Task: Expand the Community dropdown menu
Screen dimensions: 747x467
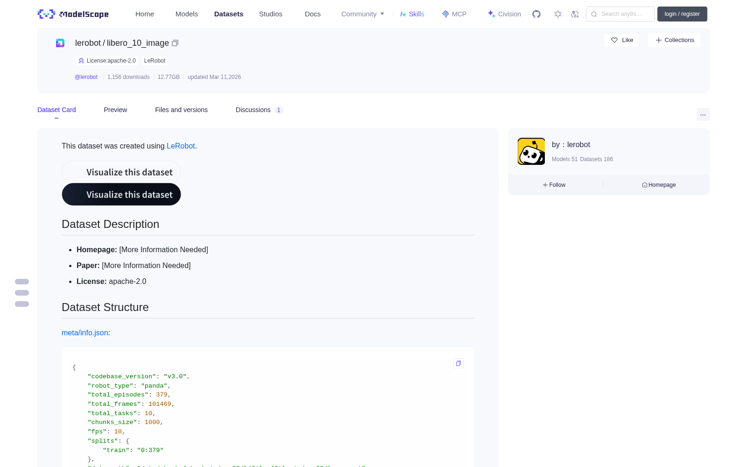Action: coord(363,14)
